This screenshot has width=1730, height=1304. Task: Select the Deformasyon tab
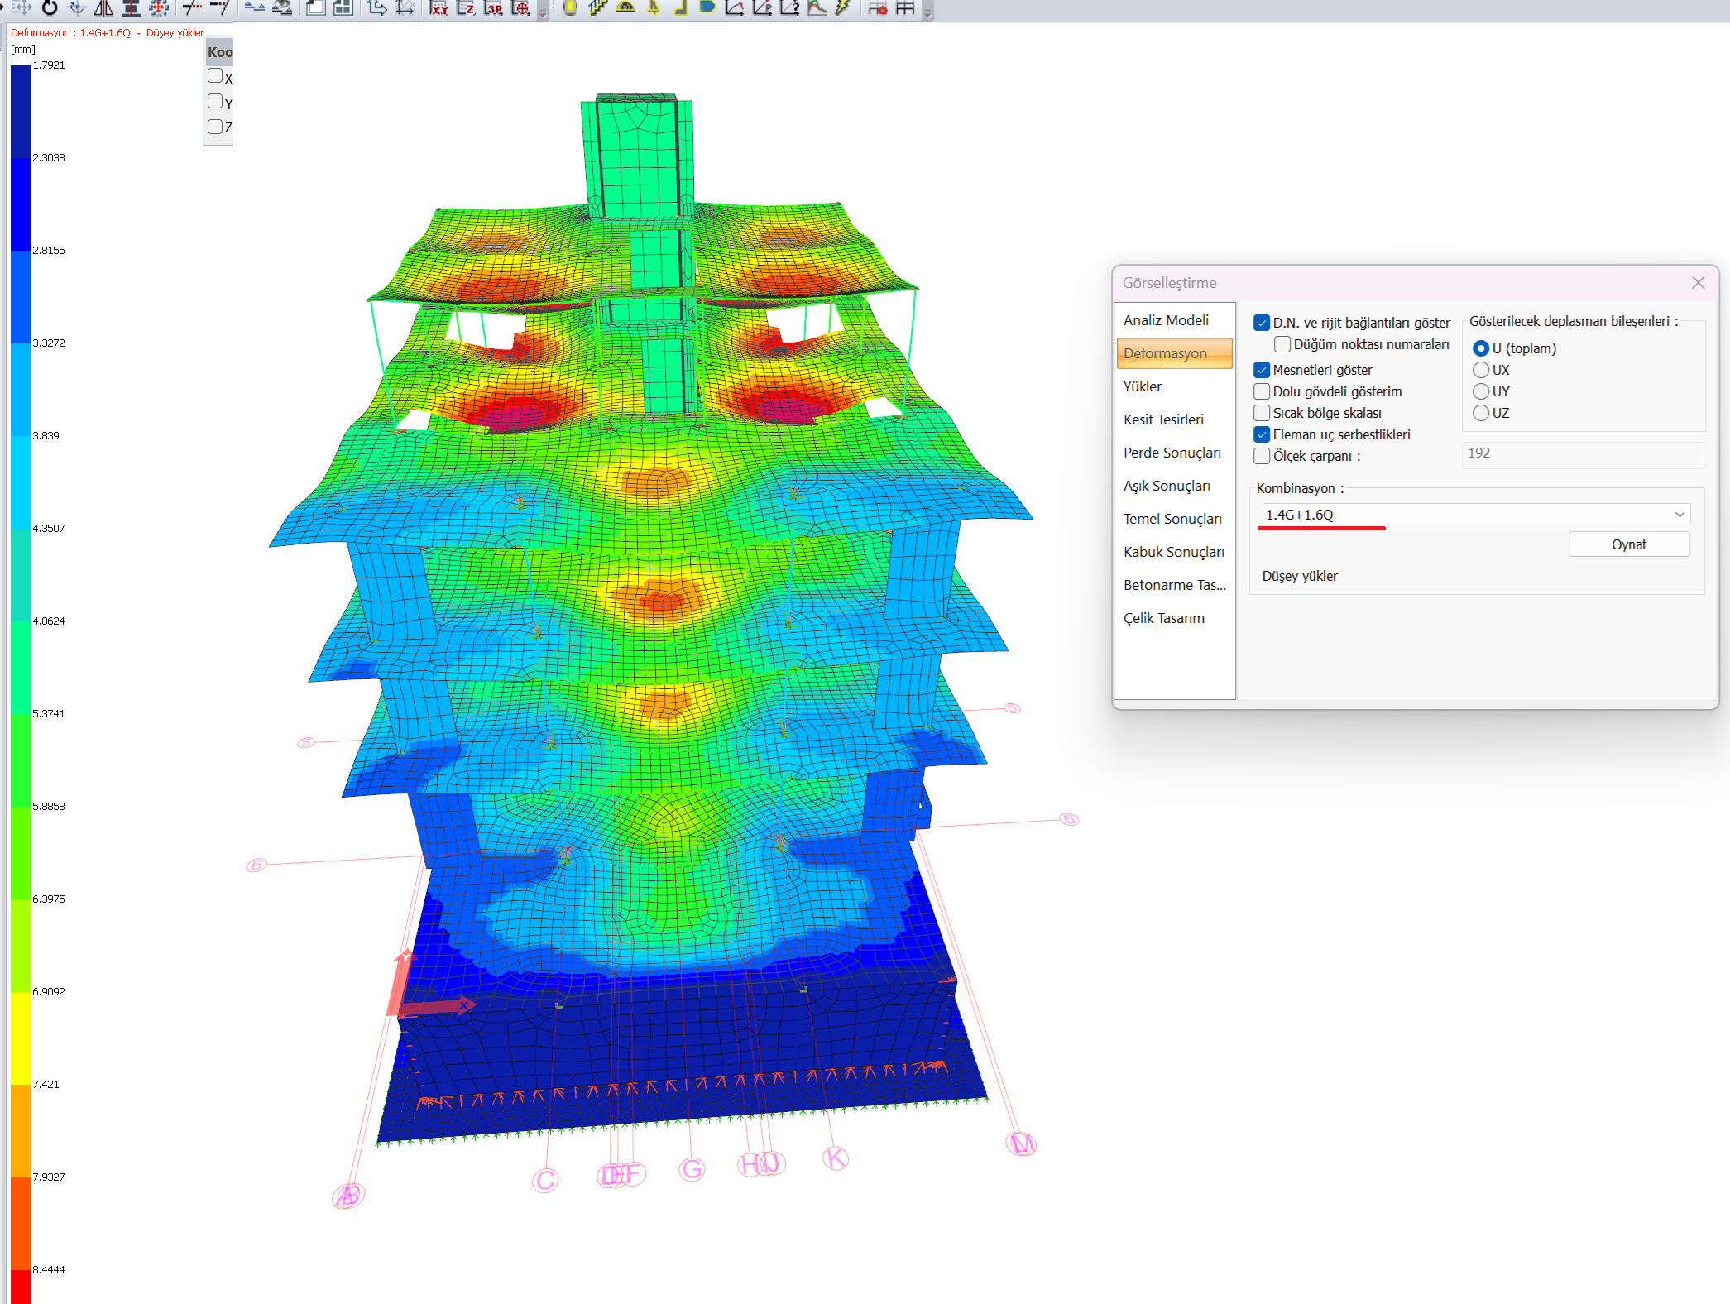1174,353
